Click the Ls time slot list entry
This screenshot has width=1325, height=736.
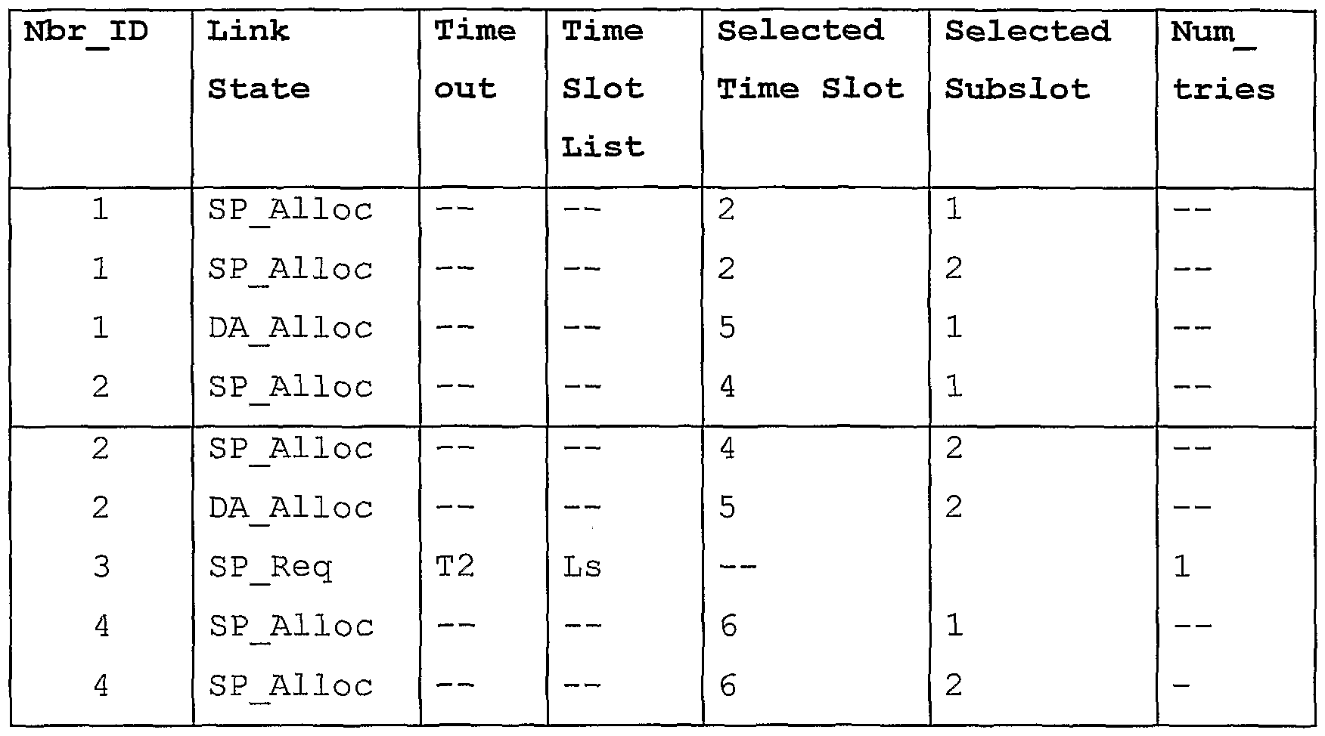coord(582,566)
